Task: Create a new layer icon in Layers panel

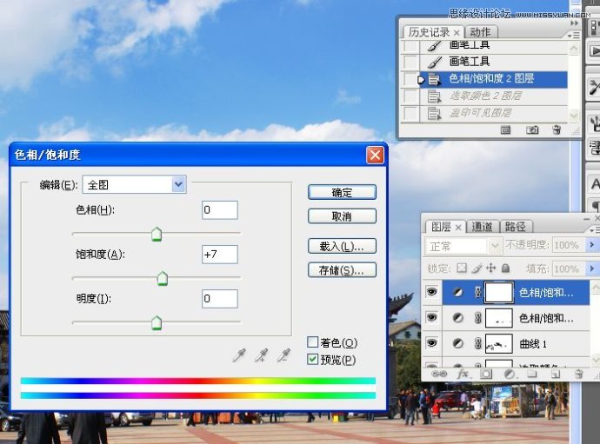Action: 556,374
